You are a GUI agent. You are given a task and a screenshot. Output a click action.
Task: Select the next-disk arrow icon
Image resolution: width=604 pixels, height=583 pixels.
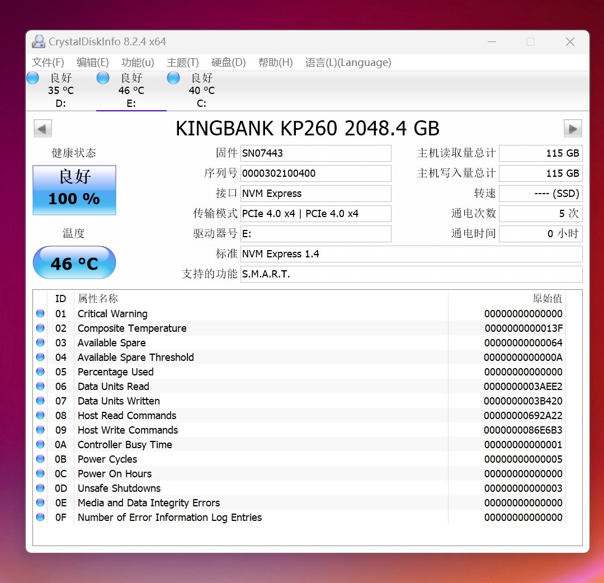[573, 128]
